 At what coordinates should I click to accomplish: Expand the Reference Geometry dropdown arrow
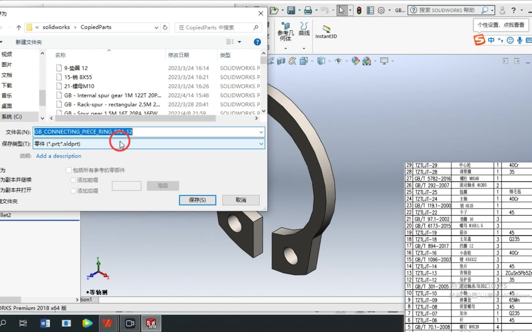tap(286, 48)
